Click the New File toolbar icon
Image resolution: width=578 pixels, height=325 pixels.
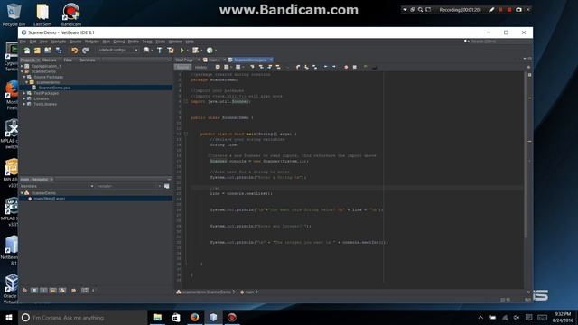(27, 51)
